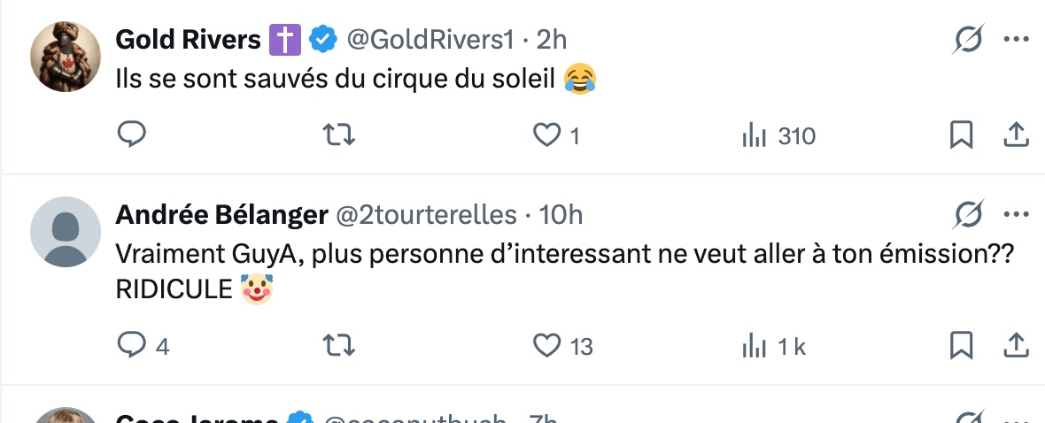Share Andrée Bélanger's tweet

click(1015, 345)
